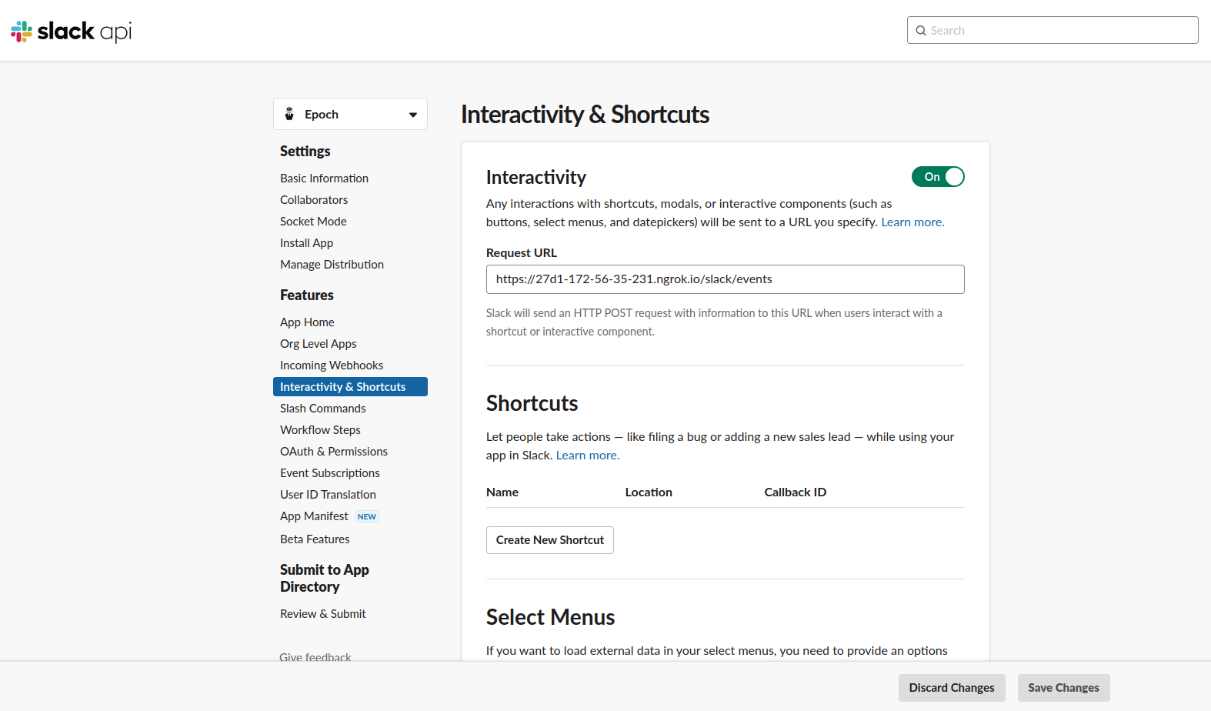Image resolution: width=1211 pixels, height=711 pixels.
Task: Click the NEW badge beside App Manifest
Action: coord(367,517)
